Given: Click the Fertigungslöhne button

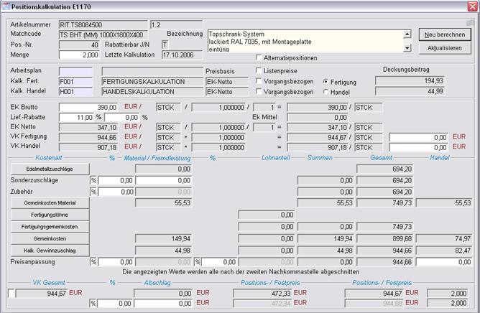Looking at the screenshot, I should (x=49, y=215).
